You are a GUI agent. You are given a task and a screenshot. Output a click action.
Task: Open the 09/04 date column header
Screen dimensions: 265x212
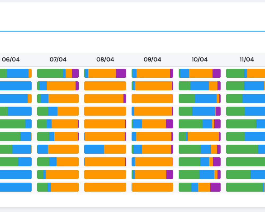point(152,60)
